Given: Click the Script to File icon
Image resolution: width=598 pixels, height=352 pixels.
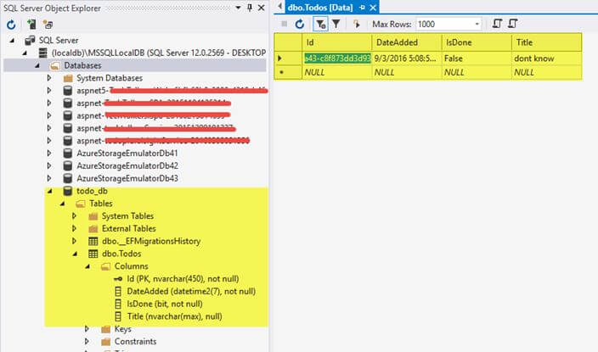Looking at the screenshot, I should pos(512,24).
